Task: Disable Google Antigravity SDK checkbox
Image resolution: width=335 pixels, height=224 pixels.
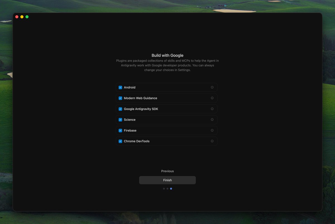Action: coord(120,109)
